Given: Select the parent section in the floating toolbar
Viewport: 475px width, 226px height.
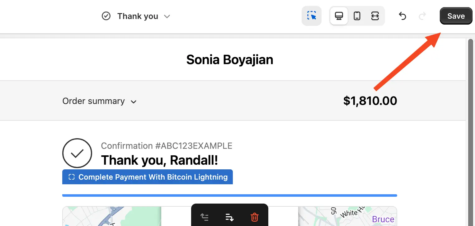Looking at the screenshot, I should pos(205,217).
